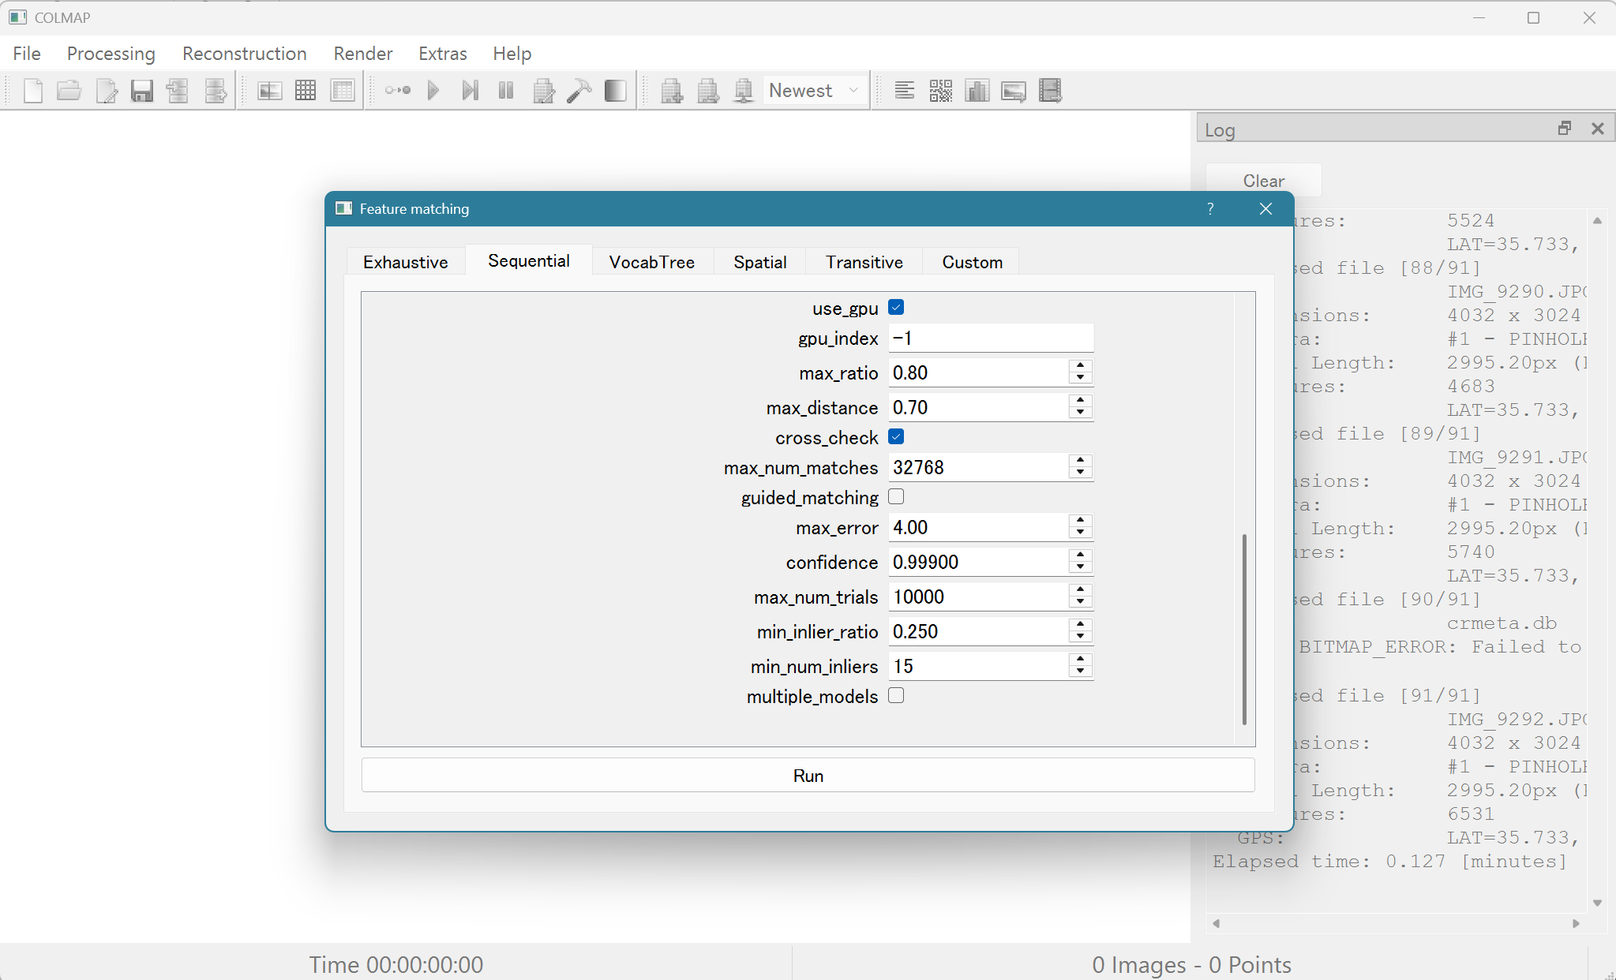The width and height of the screenshot is (1616, 980).
Task: Click the Save project floppy disk icon
Action: point(141,91)
